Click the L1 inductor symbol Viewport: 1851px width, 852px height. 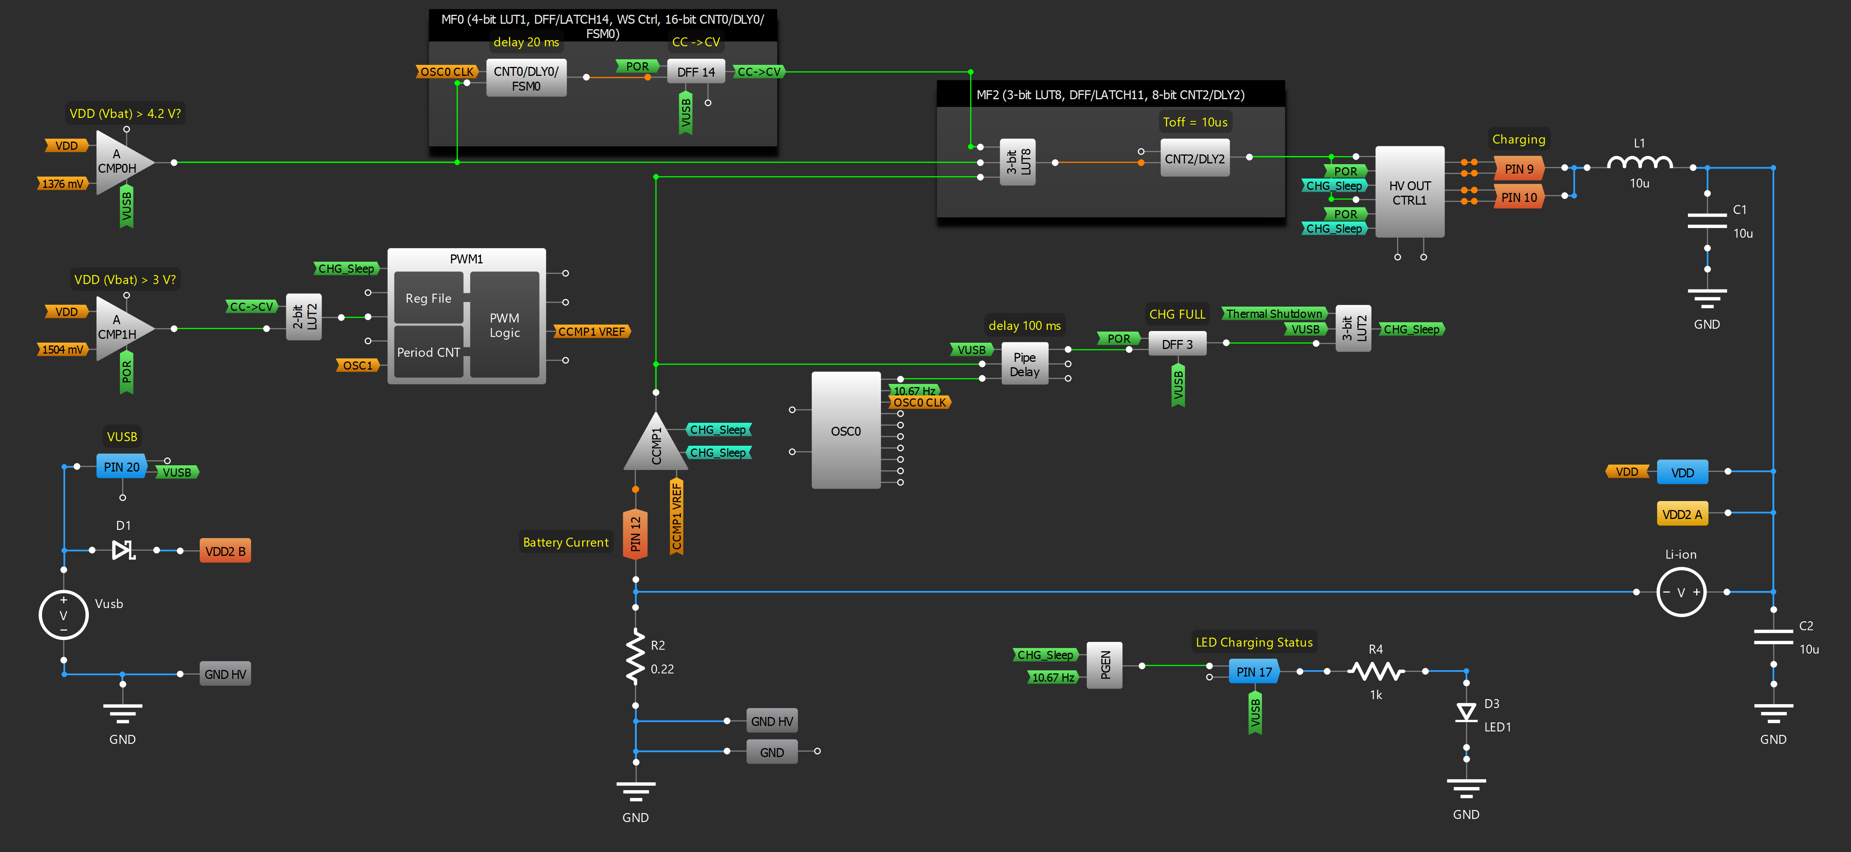(x=1639, y=164)
